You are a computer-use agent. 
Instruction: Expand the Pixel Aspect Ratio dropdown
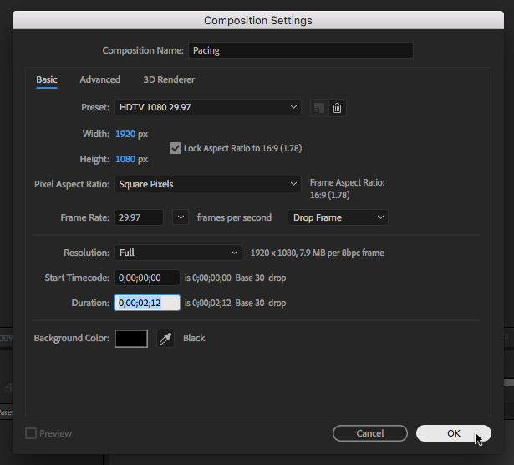pos(207,184)
